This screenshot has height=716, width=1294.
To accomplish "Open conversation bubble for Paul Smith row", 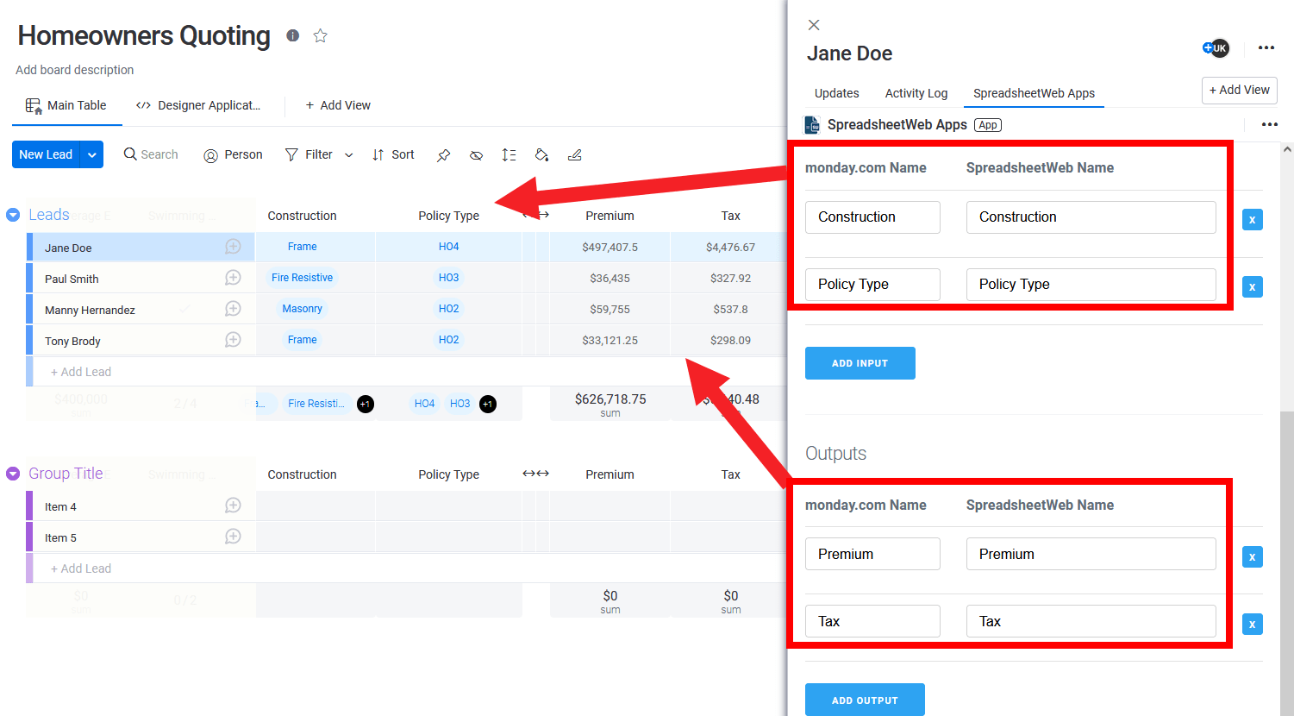I will [x=233, y=278].
